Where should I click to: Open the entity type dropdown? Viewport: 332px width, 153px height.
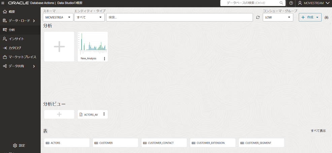tap(89, 17)
